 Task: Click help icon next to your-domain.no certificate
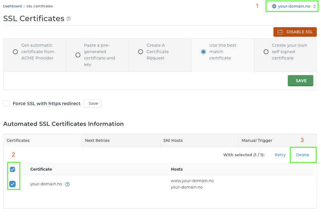pyautogui.click(x=67, y=184)
